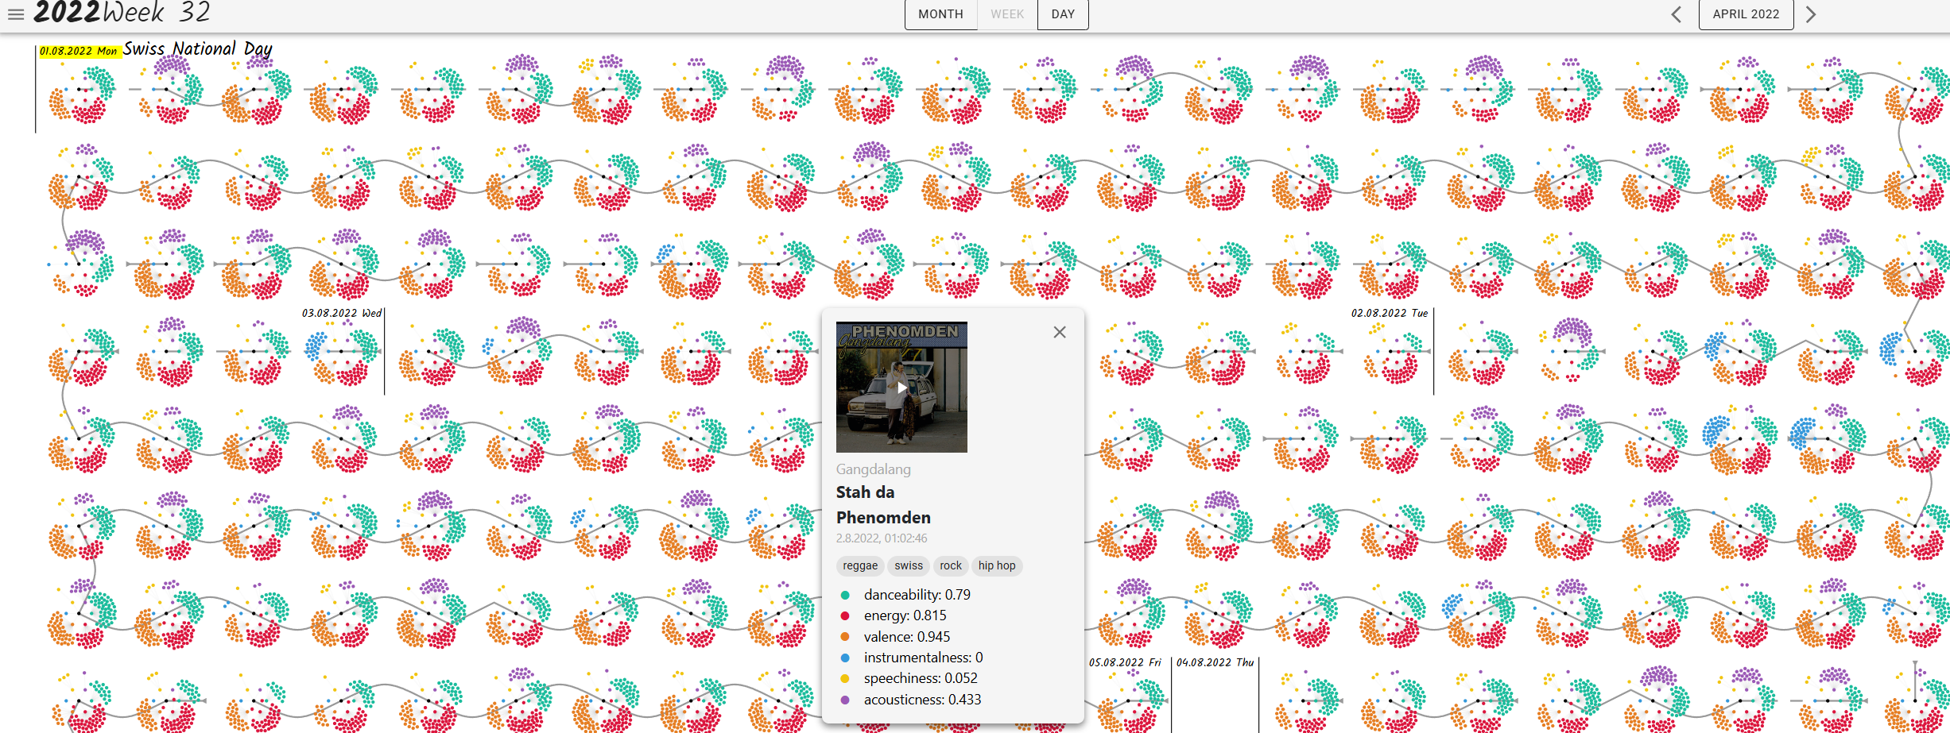Click the blue instrumentalness color dot

tap(845, 658)
